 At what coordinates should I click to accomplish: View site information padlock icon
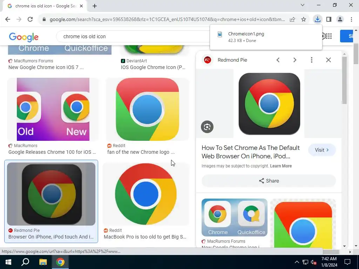[x=44, y=20]
